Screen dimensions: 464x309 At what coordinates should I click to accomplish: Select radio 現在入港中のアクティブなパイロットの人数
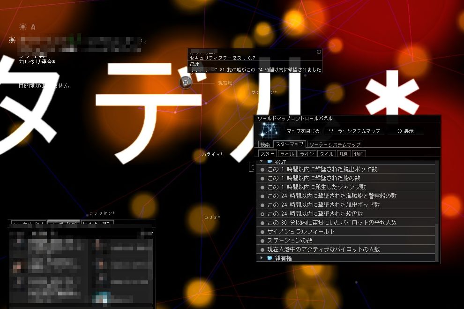[262, 250]
